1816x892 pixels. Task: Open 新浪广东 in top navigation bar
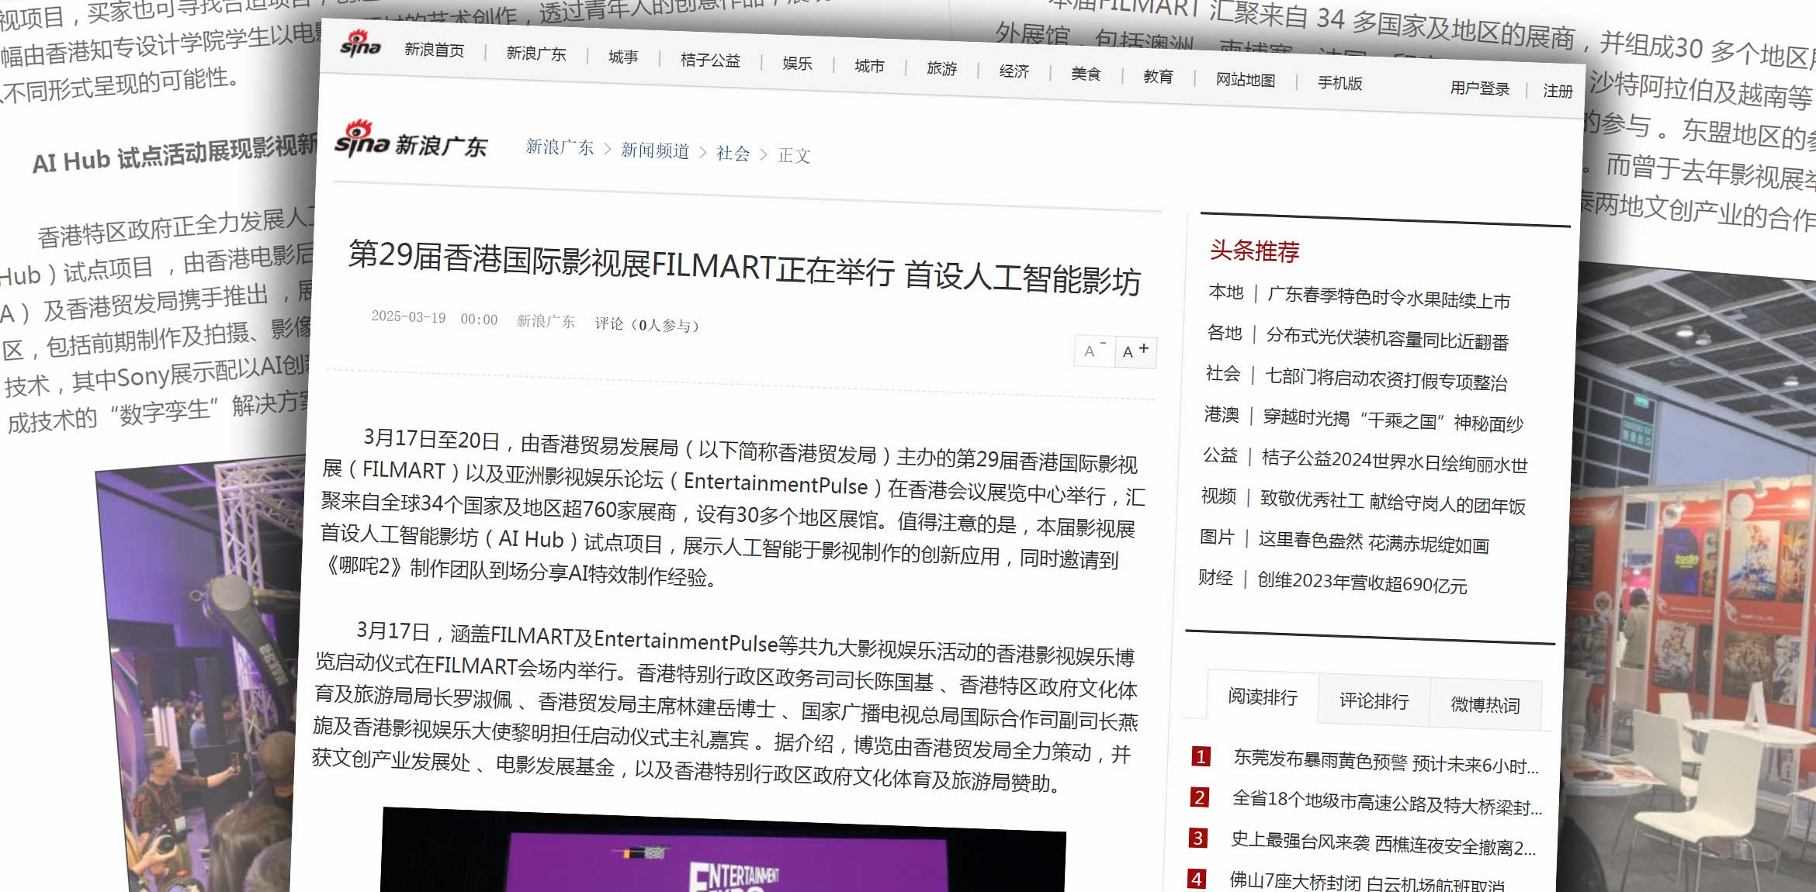point(536,54)
